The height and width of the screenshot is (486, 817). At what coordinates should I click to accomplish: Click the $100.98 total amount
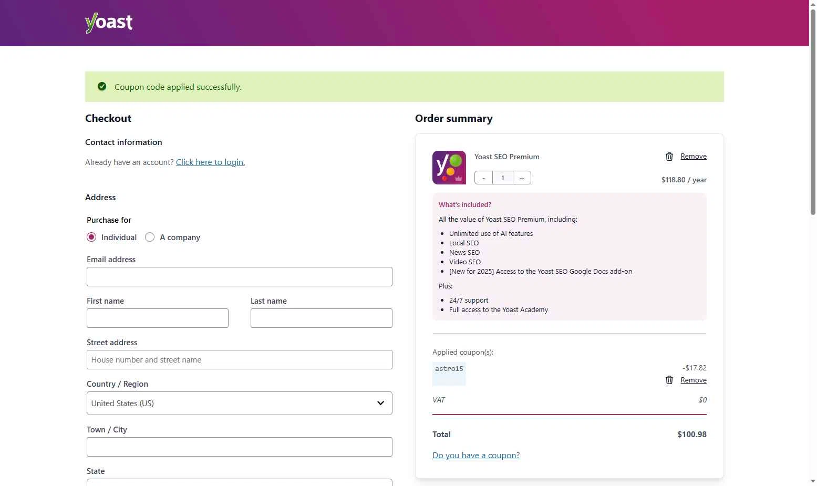(x=692, y=435)
